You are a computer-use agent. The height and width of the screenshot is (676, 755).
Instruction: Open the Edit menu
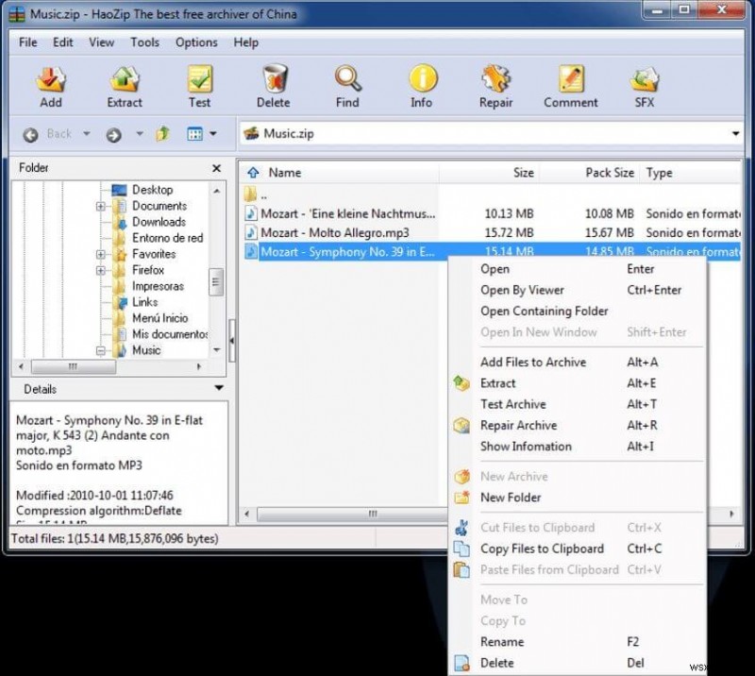point(63,42)
